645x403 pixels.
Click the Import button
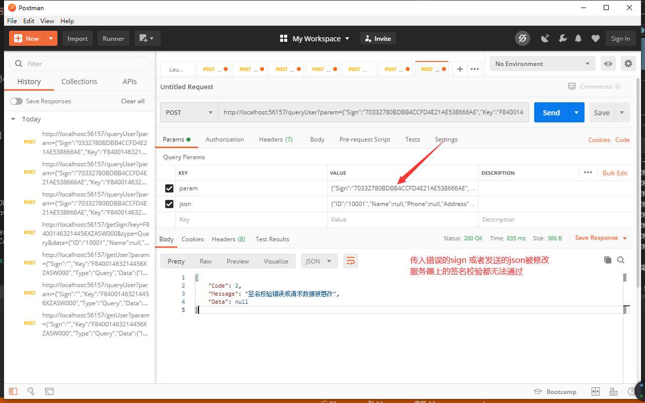pos(78,38)
